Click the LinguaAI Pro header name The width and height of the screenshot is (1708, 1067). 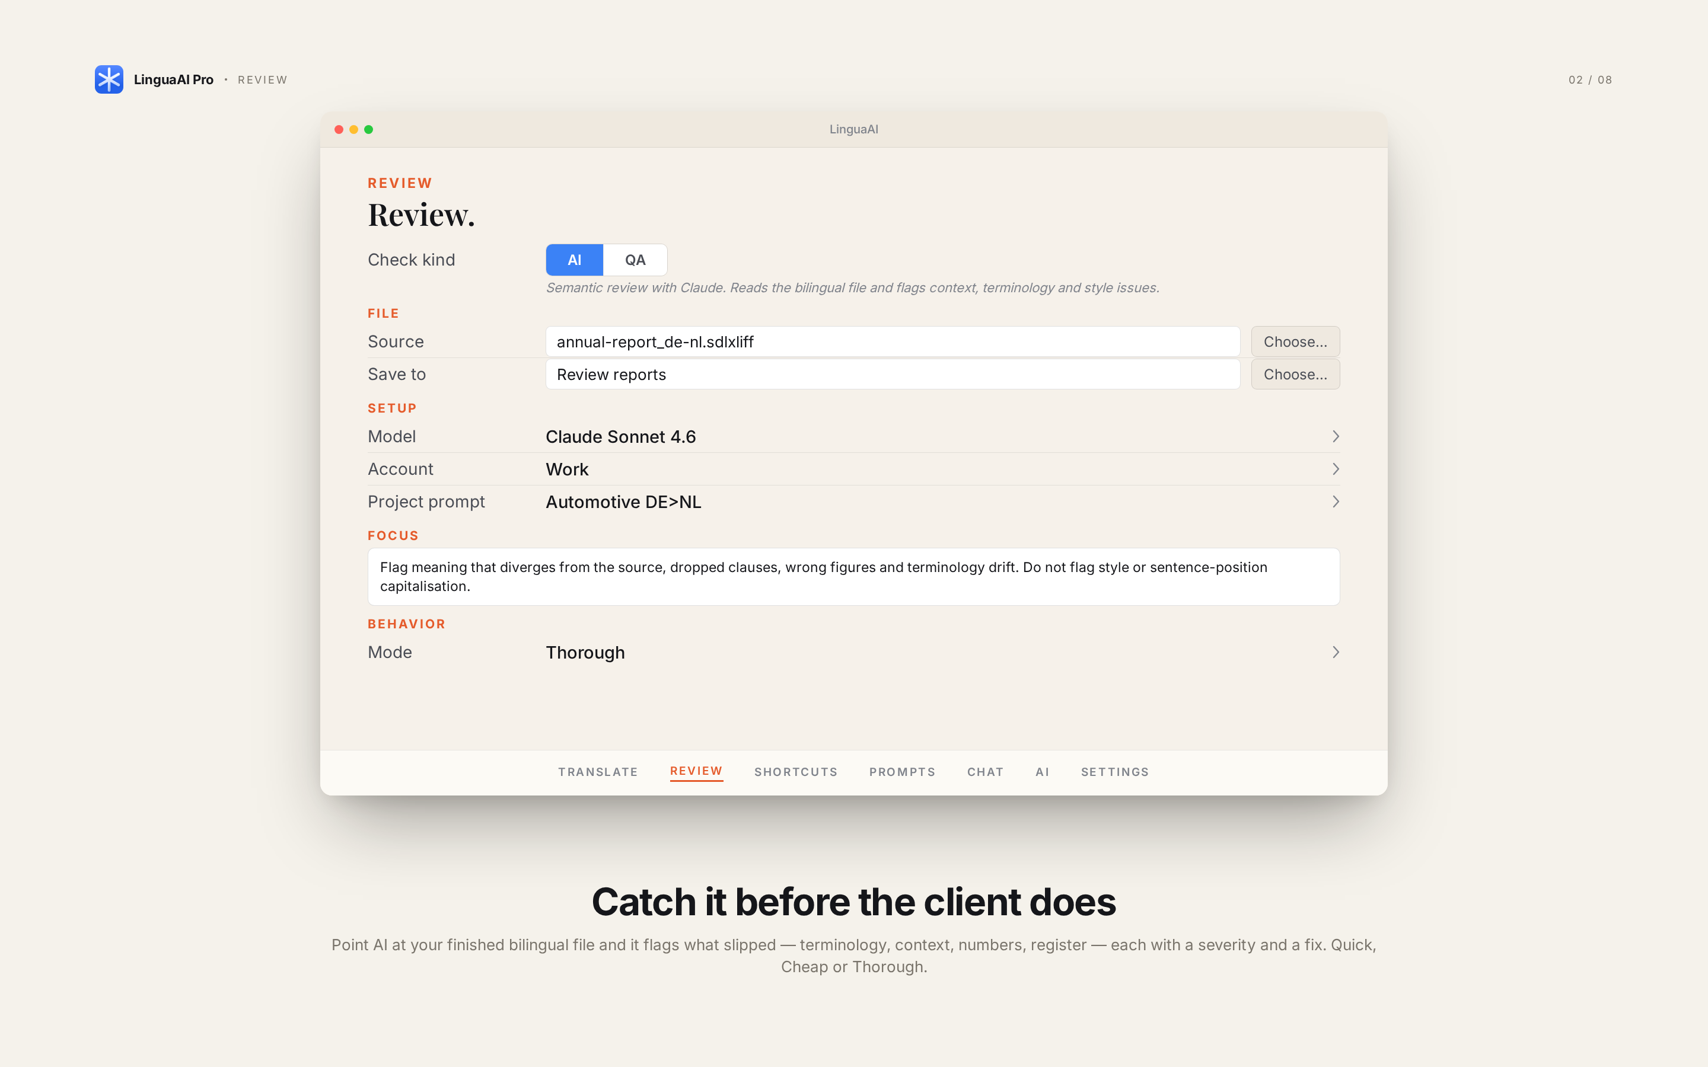coord(174,80)
